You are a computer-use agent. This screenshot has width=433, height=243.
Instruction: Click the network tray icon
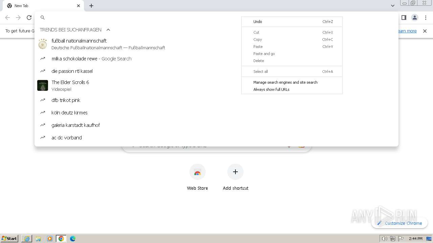tap(393, 239)
